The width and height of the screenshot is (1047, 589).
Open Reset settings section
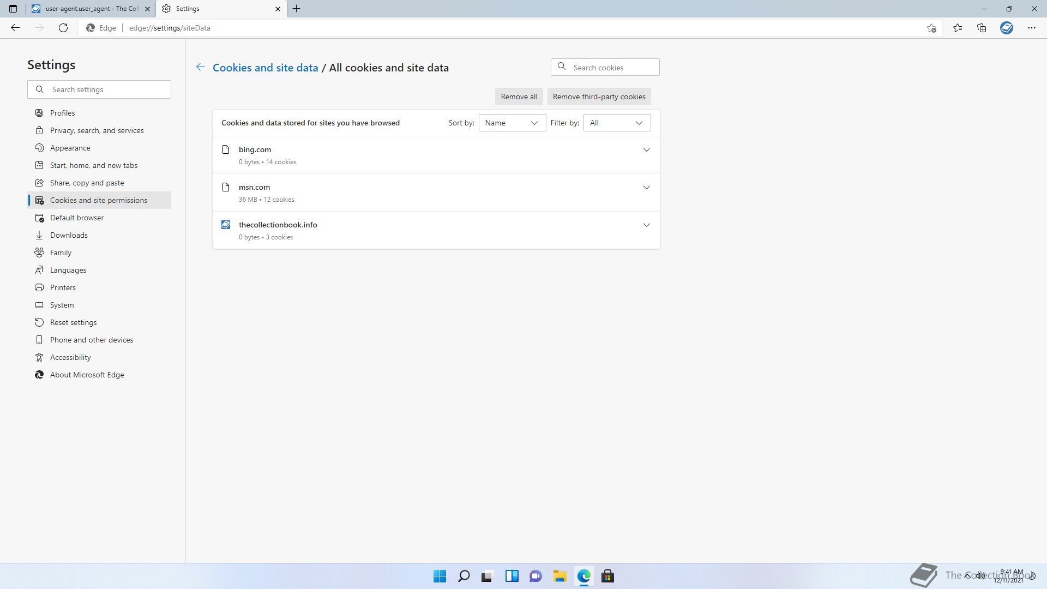pos(99,322)
